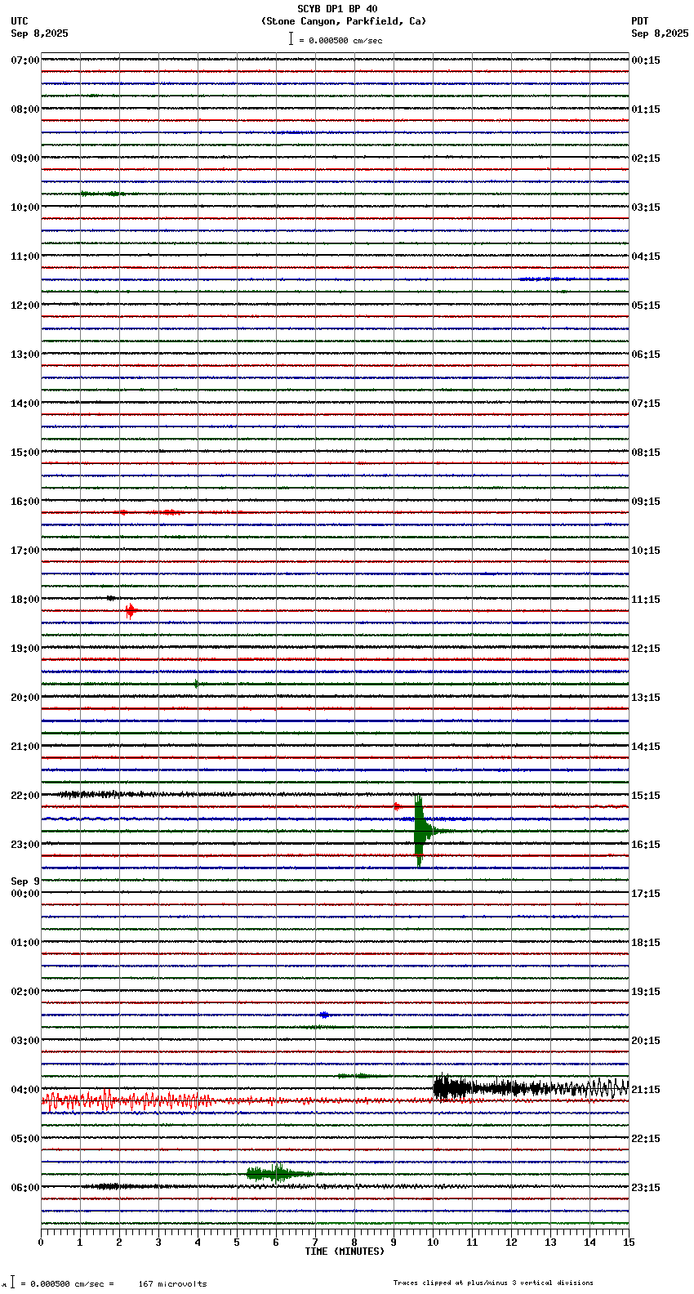Click the '18:00' UTC time label
Screen dimensions: 694x1294
coord(25,600)
